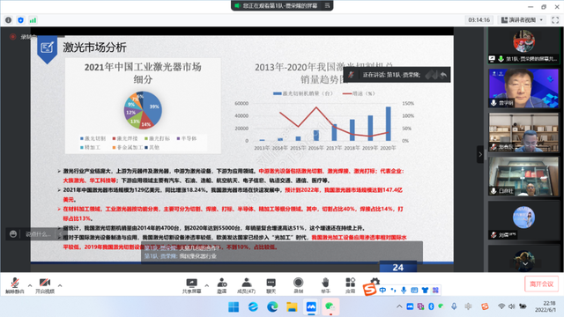Open the Wi-Fi network tray icon
This screenshot has height=317, width=564.
501,306
